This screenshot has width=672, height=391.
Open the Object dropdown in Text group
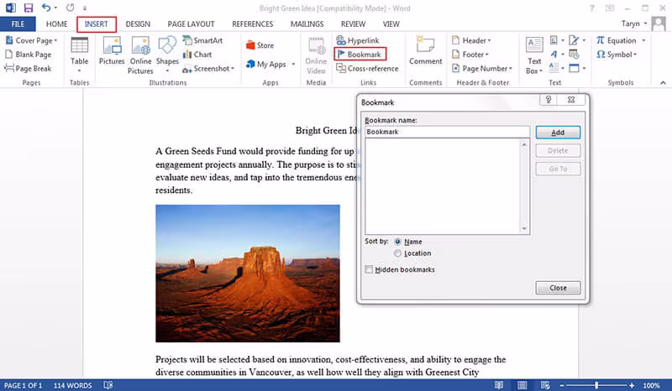(577, 68)
